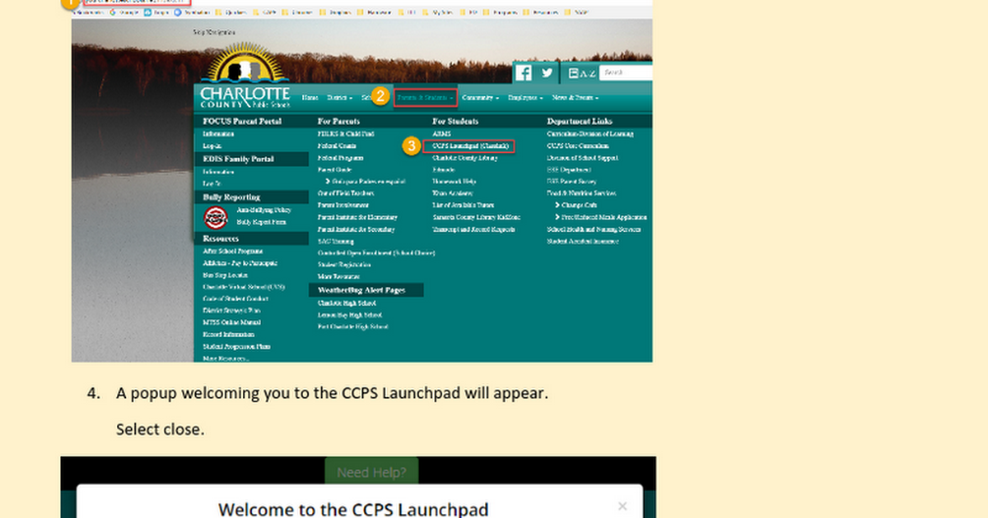
Task: Open Out of Field Teachers link
Action: pyautogui.click(x=346, y=193)
